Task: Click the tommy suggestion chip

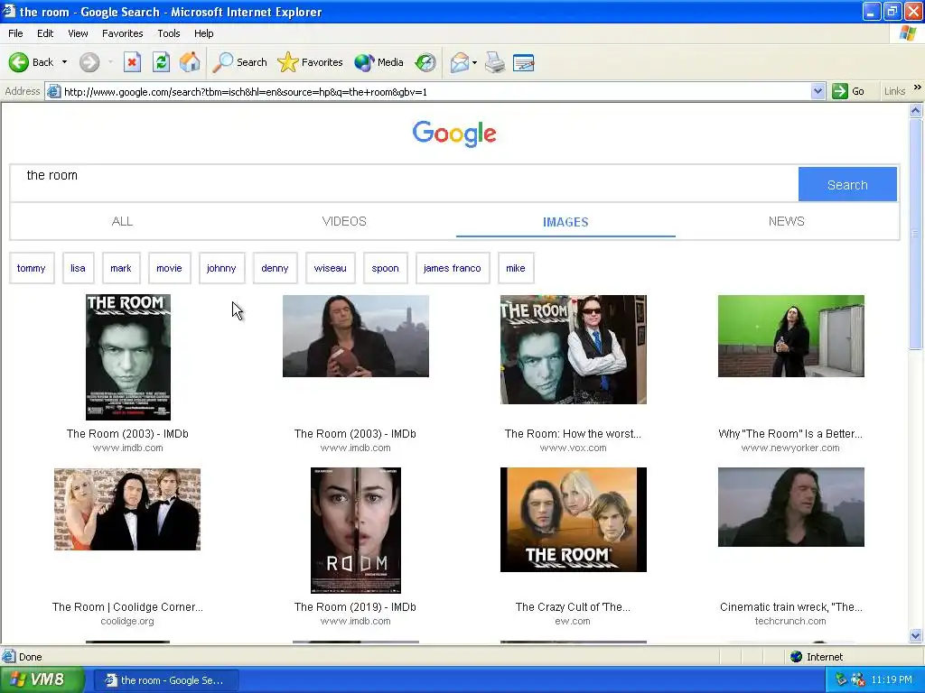Action: coord(32,268)
